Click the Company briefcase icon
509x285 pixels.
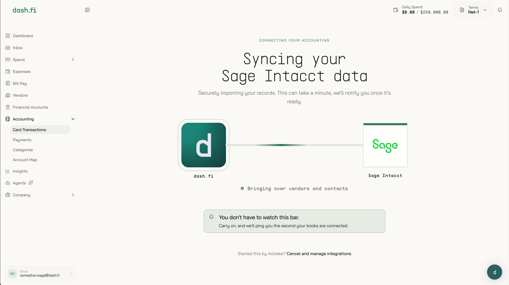(8, 195)
